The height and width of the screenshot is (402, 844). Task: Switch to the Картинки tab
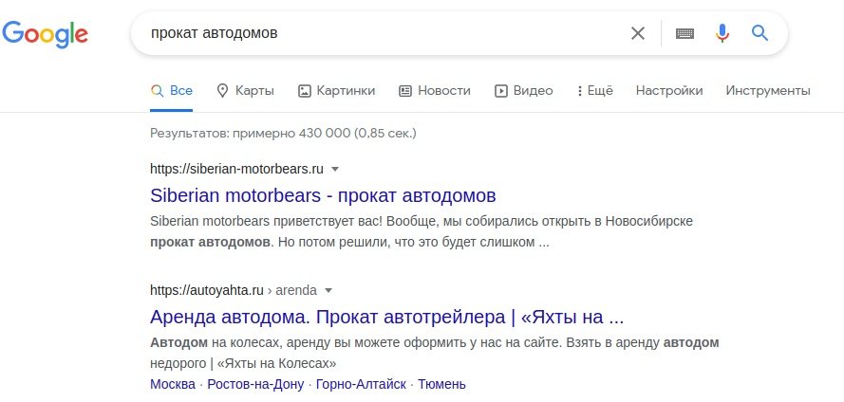pyautogui.click(x=336, y=91)
